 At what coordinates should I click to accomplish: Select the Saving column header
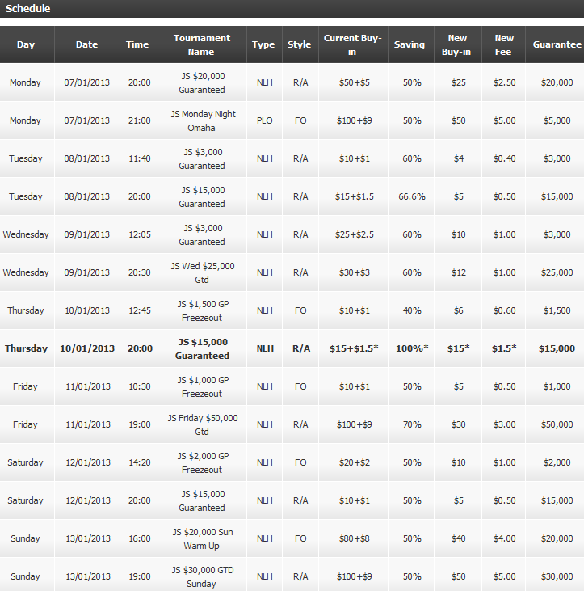(410, 44)
